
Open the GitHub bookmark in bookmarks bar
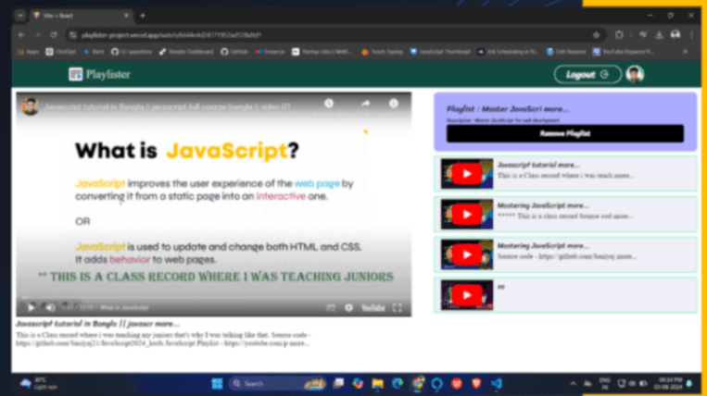[232, 52]
